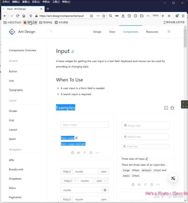Screen dimensions: 188x203
Task: Expand all code using the terminal icon
Action: [166, 108]
